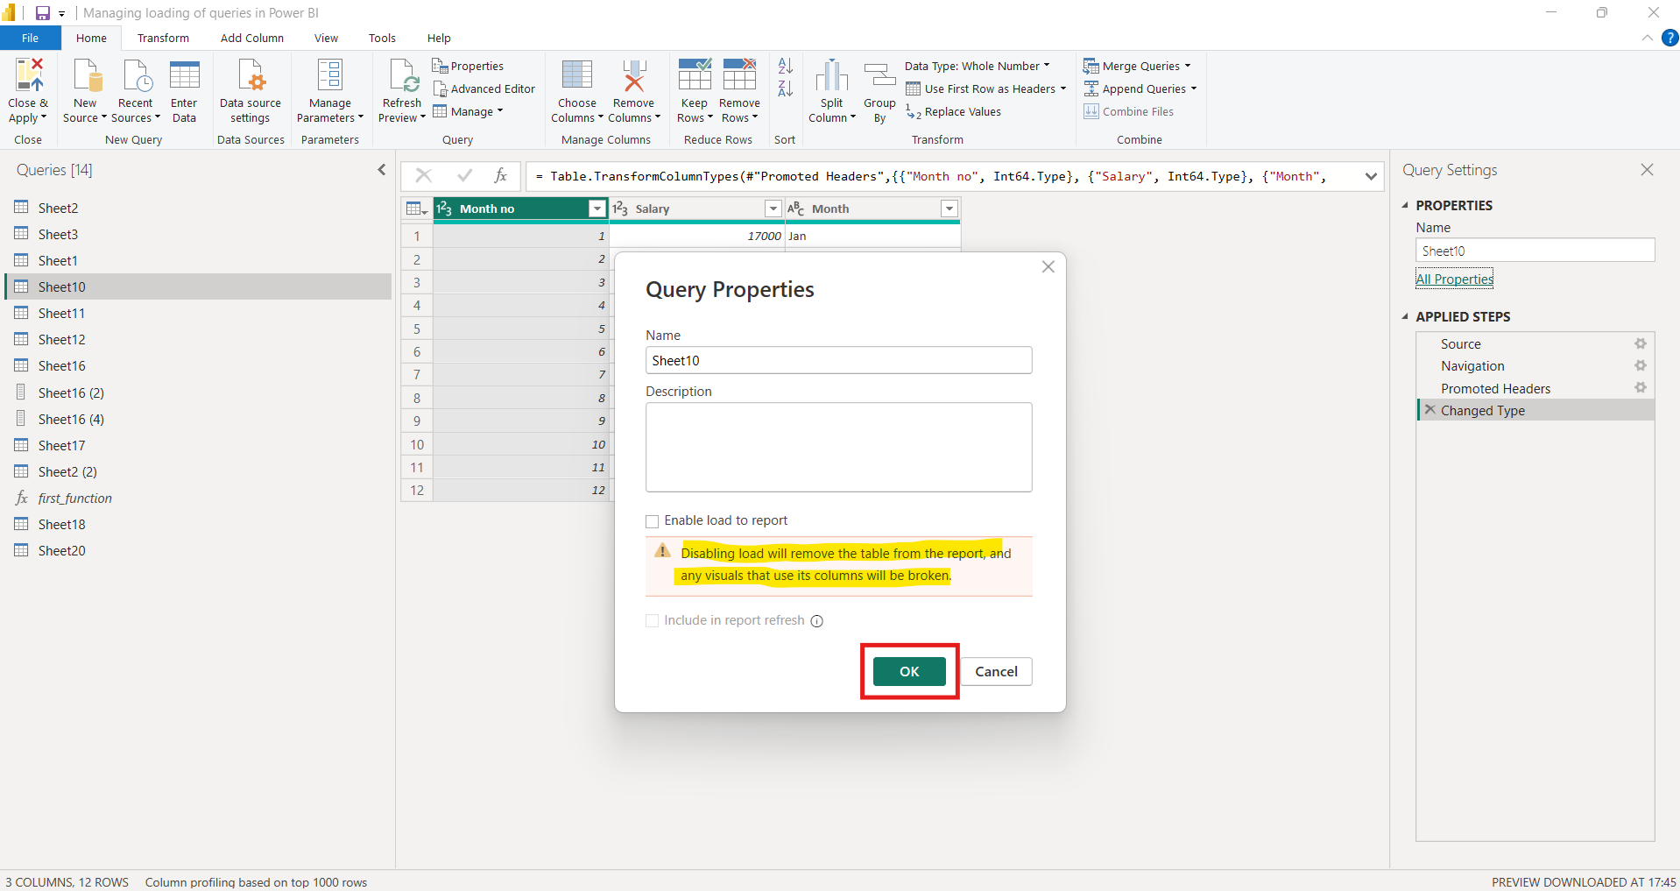Viewport: 1680px width, 891px height.
Task: Open All Properties link in Query Settings
Action: pos(1453,279)
